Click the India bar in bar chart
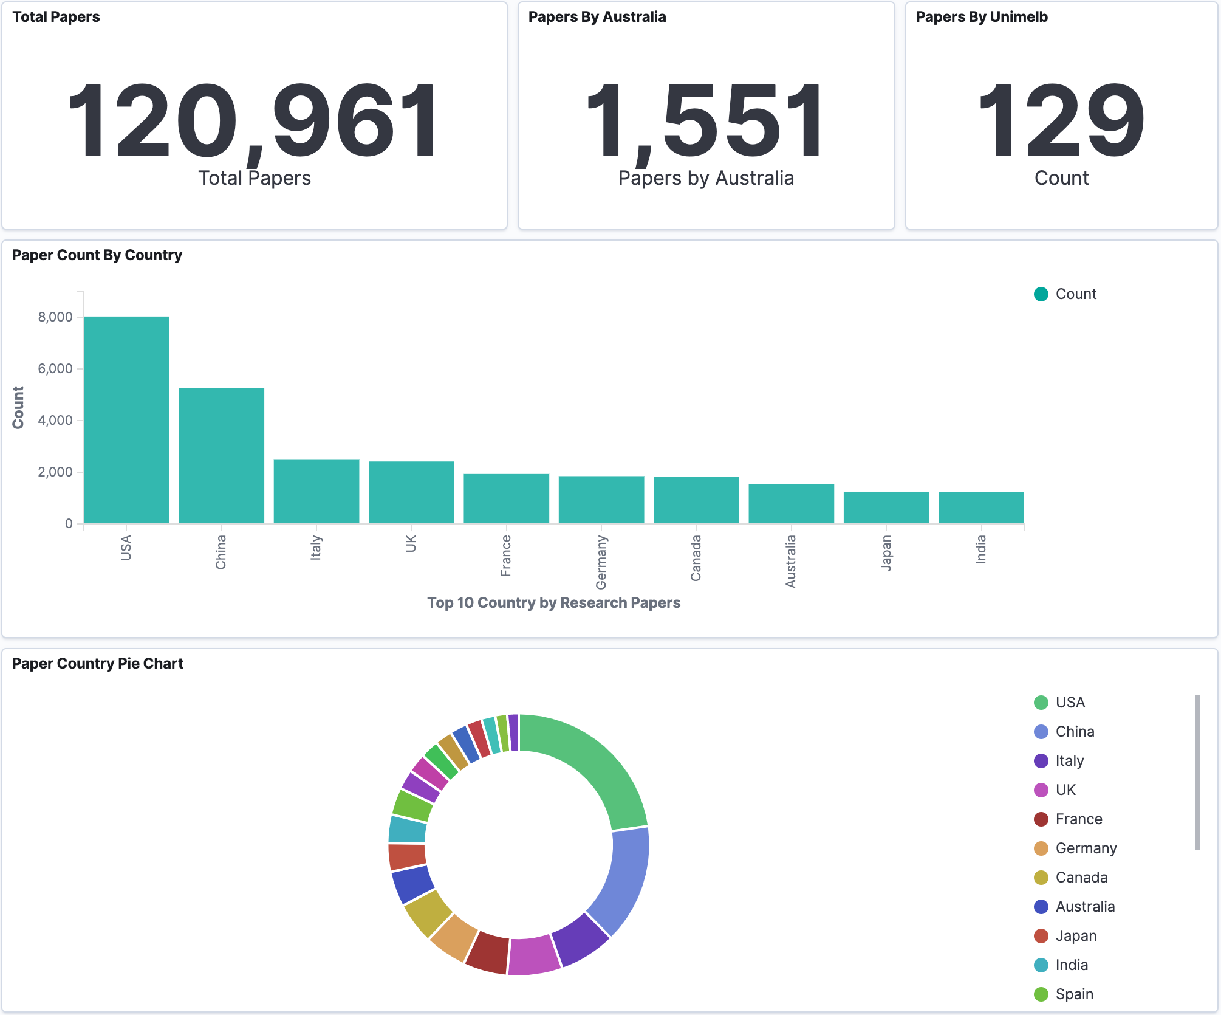This screenshot has height=1015, width=1221. pyautogui.click(x=982, y=507)
